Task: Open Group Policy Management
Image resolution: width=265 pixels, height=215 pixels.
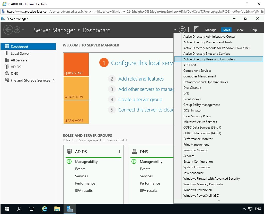Action: point(219,105)
